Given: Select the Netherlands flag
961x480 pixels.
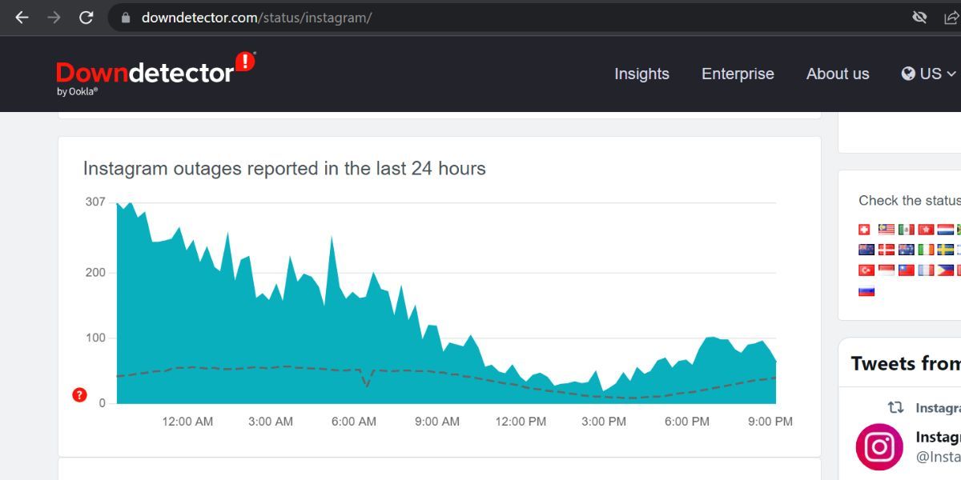Looking at the screenshot, I should tap(946, 230).
